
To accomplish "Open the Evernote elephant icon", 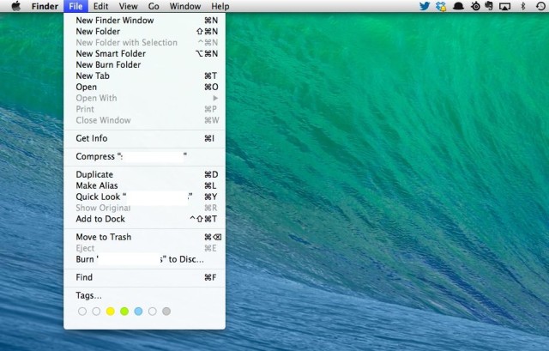I will click(488, 6).
